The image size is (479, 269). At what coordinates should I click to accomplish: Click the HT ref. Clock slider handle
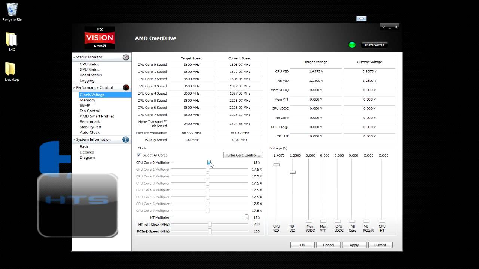tap(210, 224)
